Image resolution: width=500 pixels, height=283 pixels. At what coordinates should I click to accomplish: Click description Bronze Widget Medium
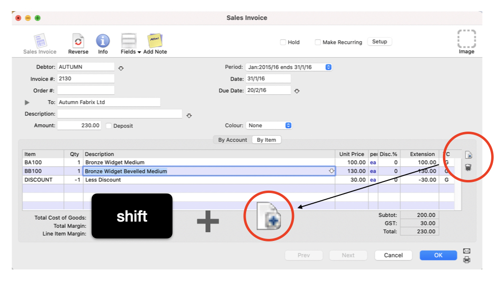click(x=115, y=163)
